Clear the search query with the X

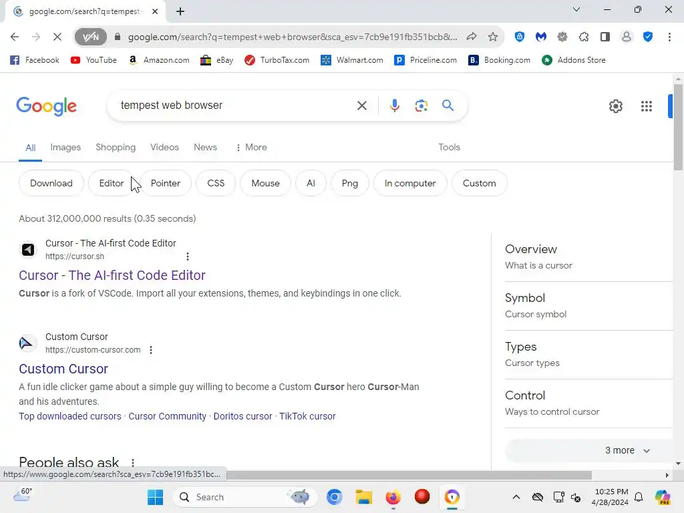361,106
